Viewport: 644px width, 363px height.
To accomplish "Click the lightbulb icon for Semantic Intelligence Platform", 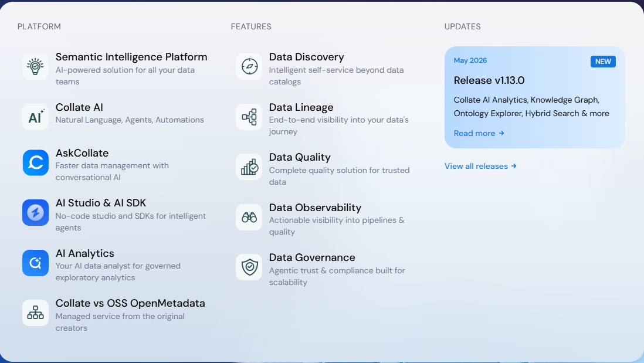I will tap(35, 66).
